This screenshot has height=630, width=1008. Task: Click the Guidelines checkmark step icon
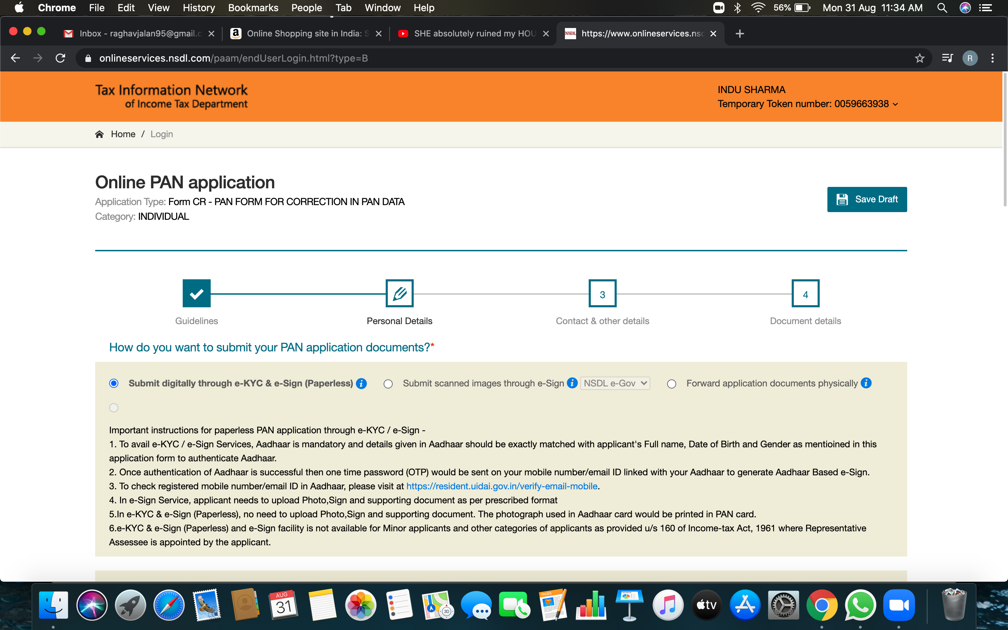point(196,293)
